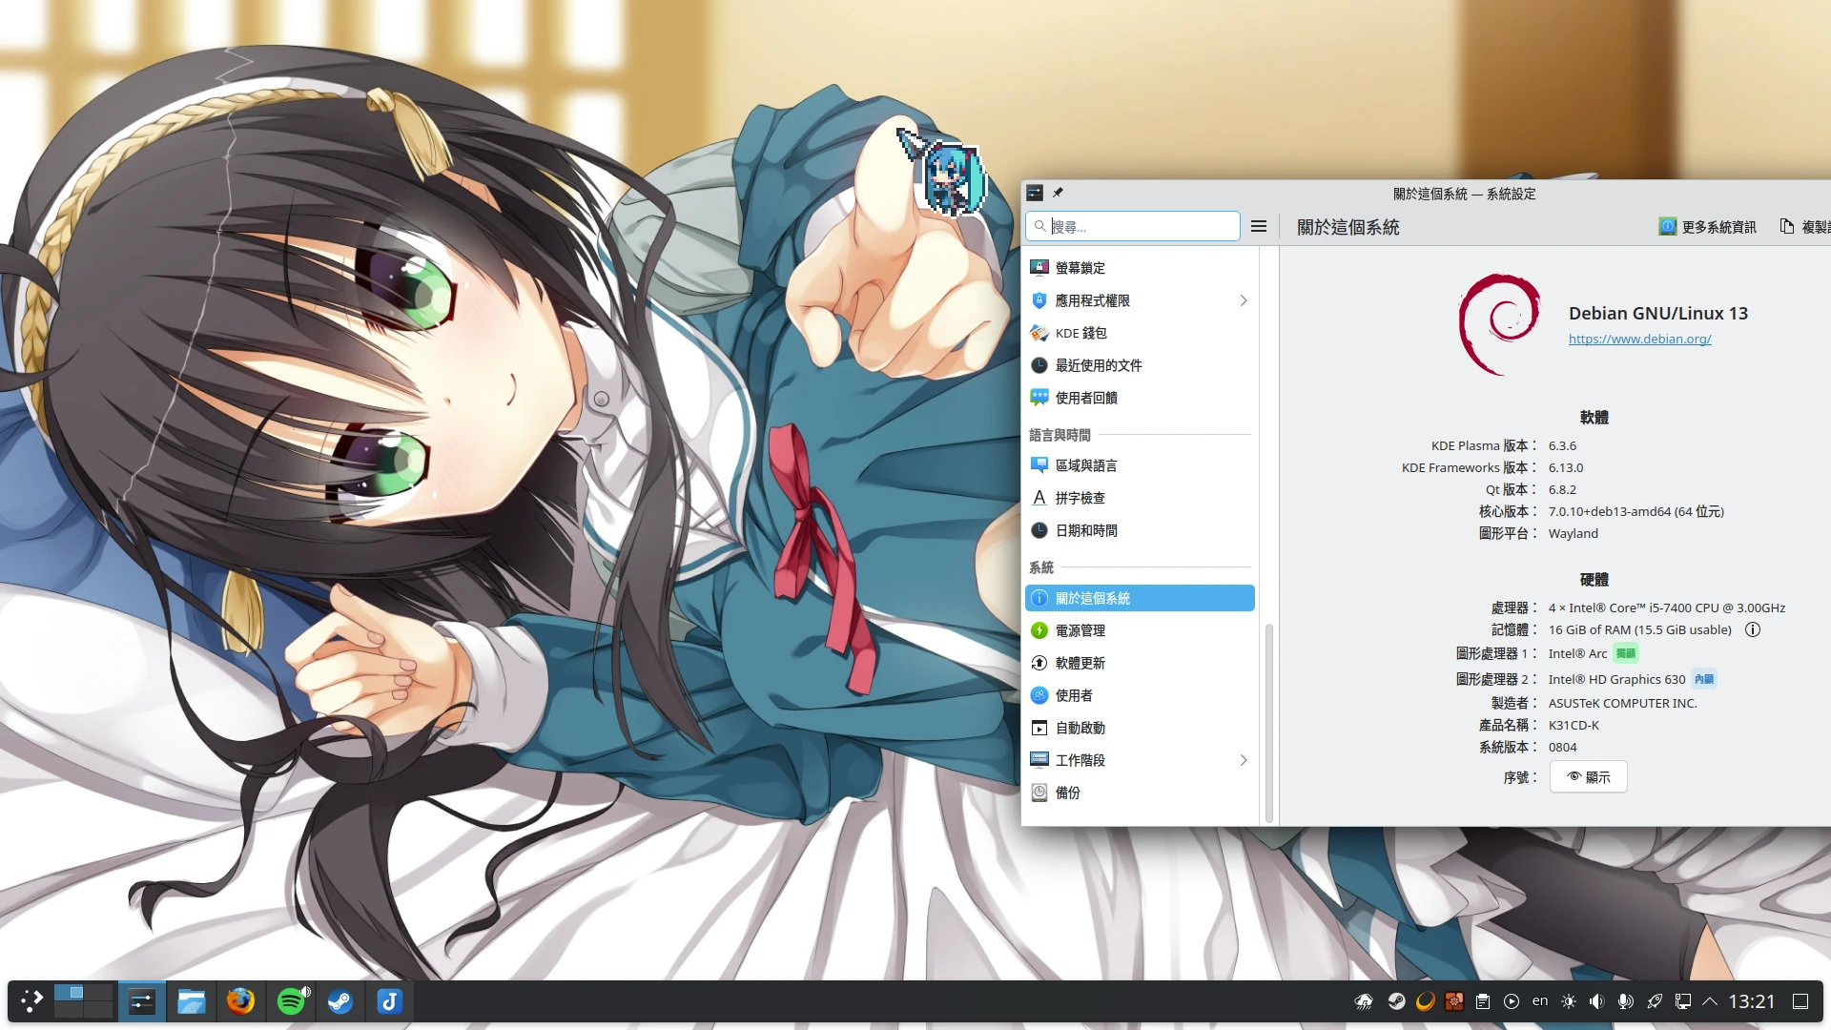Click the pin icon in the settings titlebar

(x=1058, y=193)
